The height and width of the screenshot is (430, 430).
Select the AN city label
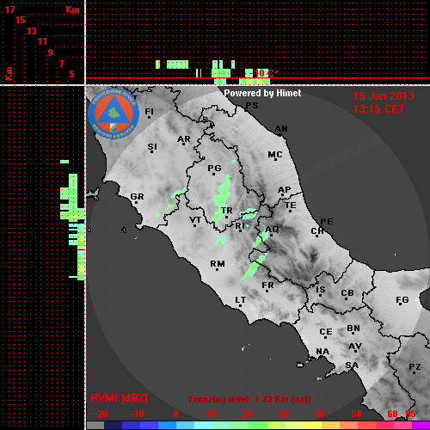click(x=281, y=129)
